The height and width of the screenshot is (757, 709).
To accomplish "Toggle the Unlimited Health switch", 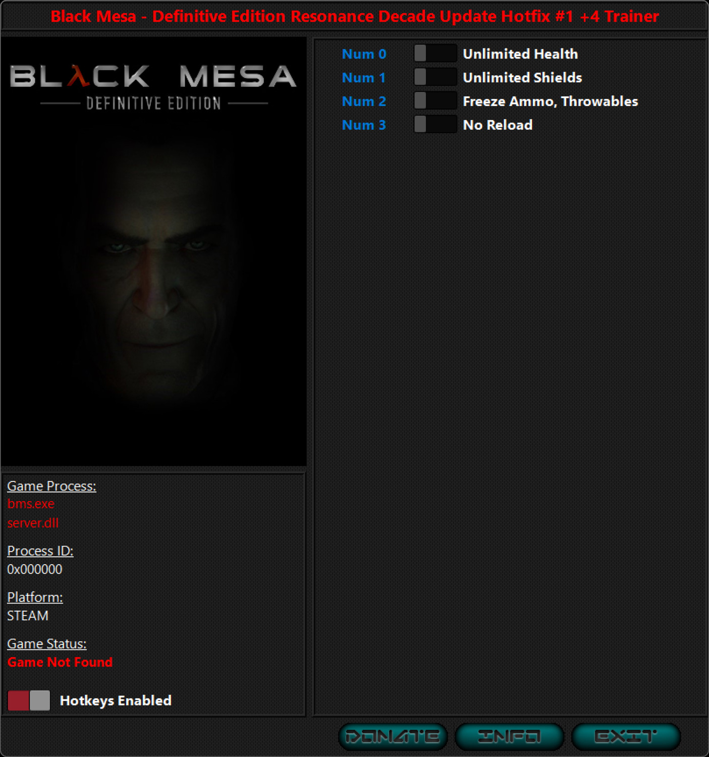I will click(x=435, y=53).
